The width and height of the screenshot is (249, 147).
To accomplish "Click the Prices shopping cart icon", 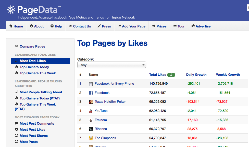I will pos(154,26).
